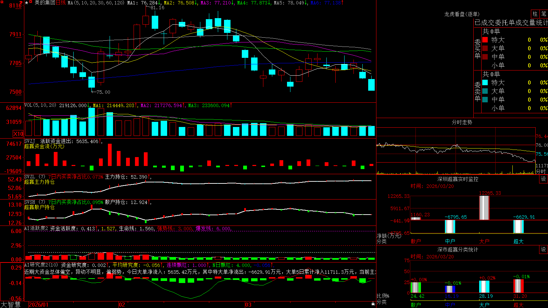Click the 12265.33 大户 bar in 实时监控

tap(484, 208)
